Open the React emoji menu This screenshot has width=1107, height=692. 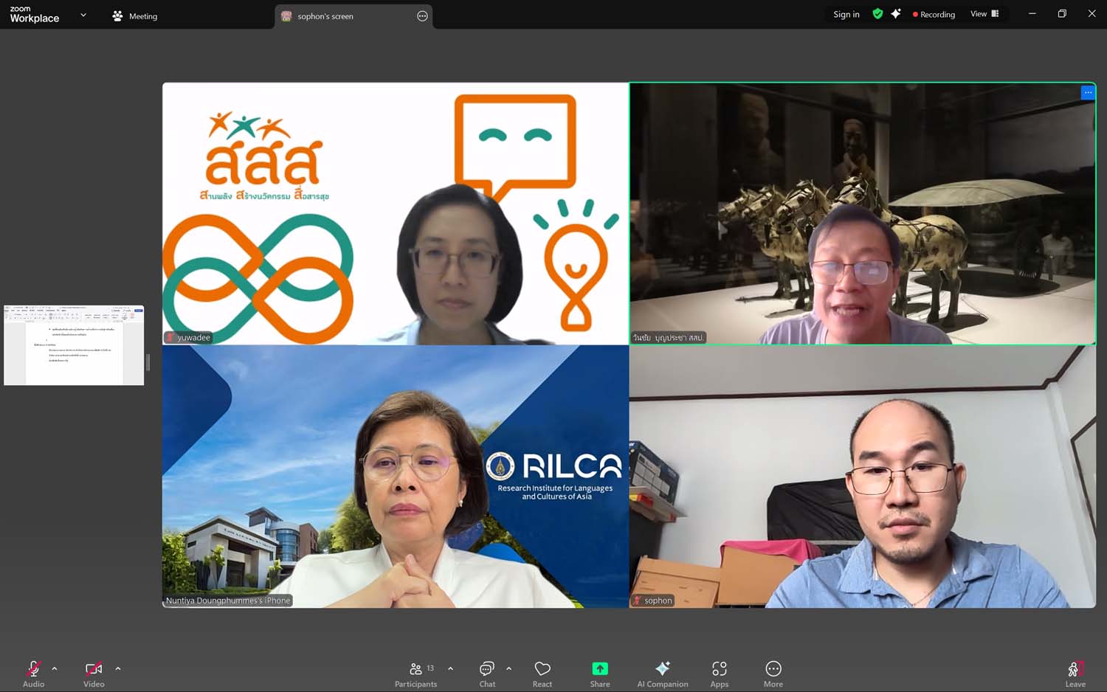tap(542, 672)
